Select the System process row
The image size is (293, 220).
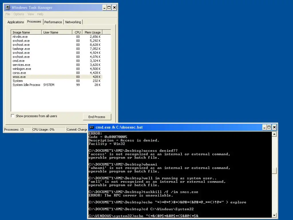[x=57, y=81]
